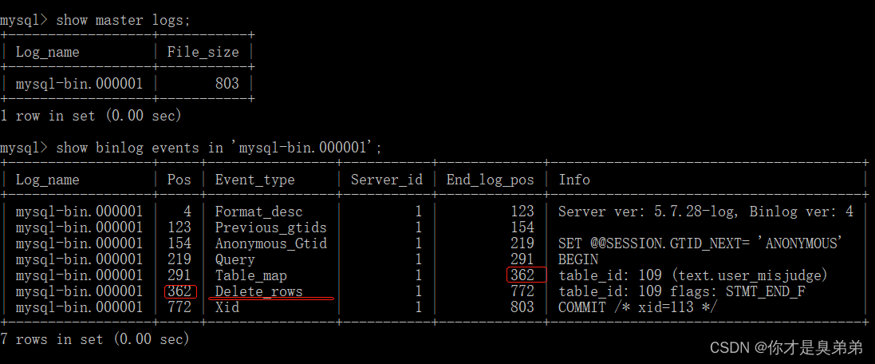Click the Pos column header
The image size is (875, 364).
click(x=179, y=180)
